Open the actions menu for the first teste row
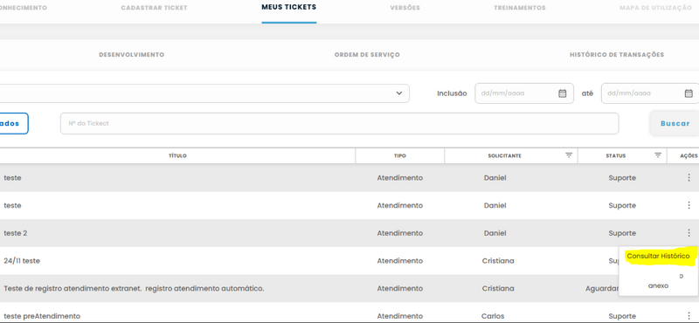Screen dimensions: 699x323 689,178
